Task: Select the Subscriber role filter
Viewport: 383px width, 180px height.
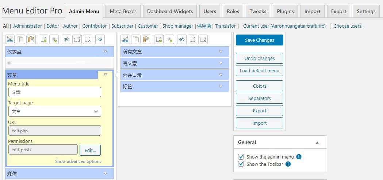Action: [x=122, y=26]
